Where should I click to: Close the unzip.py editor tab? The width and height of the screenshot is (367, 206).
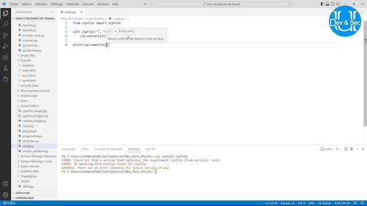tap(81, 12)
